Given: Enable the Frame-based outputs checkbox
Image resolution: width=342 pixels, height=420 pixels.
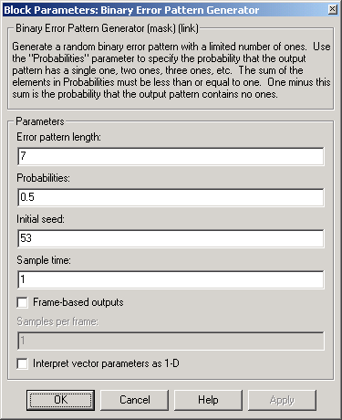Looking at the screenshot, I should 22,303.
